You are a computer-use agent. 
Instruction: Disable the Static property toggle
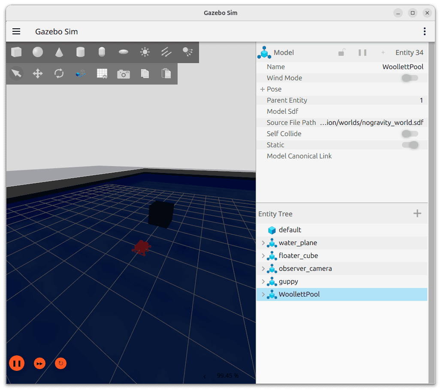[x=409, y=145]
